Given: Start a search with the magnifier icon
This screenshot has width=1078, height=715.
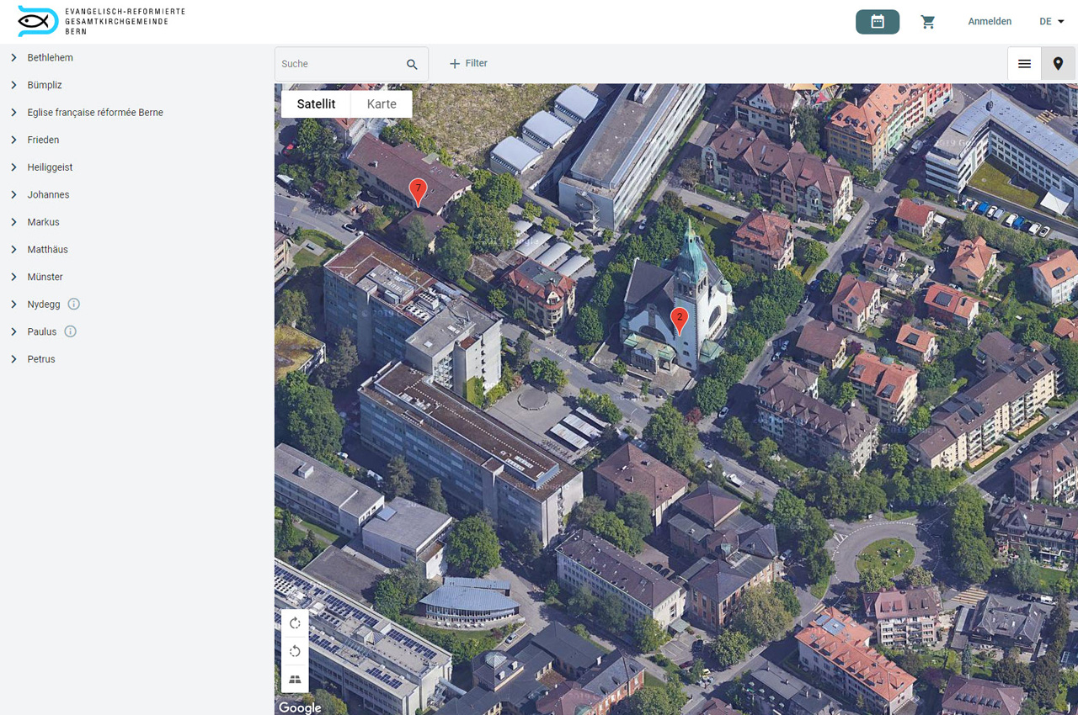Looking at the screenshot, I should pos(412,63).
